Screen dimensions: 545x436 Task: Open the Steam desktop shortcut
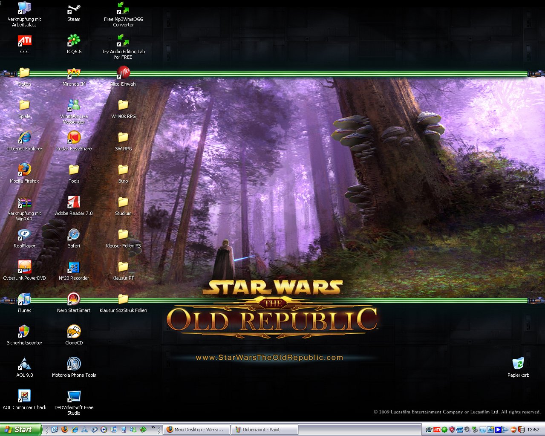tap(74, 9)
